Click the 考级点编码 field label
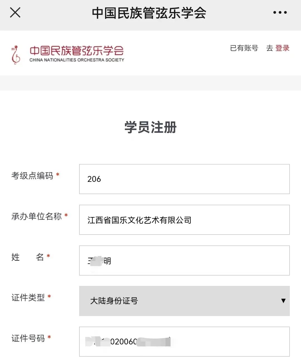Image resolution: width=301 pixels, height=362 pixels. pos(32,176)
